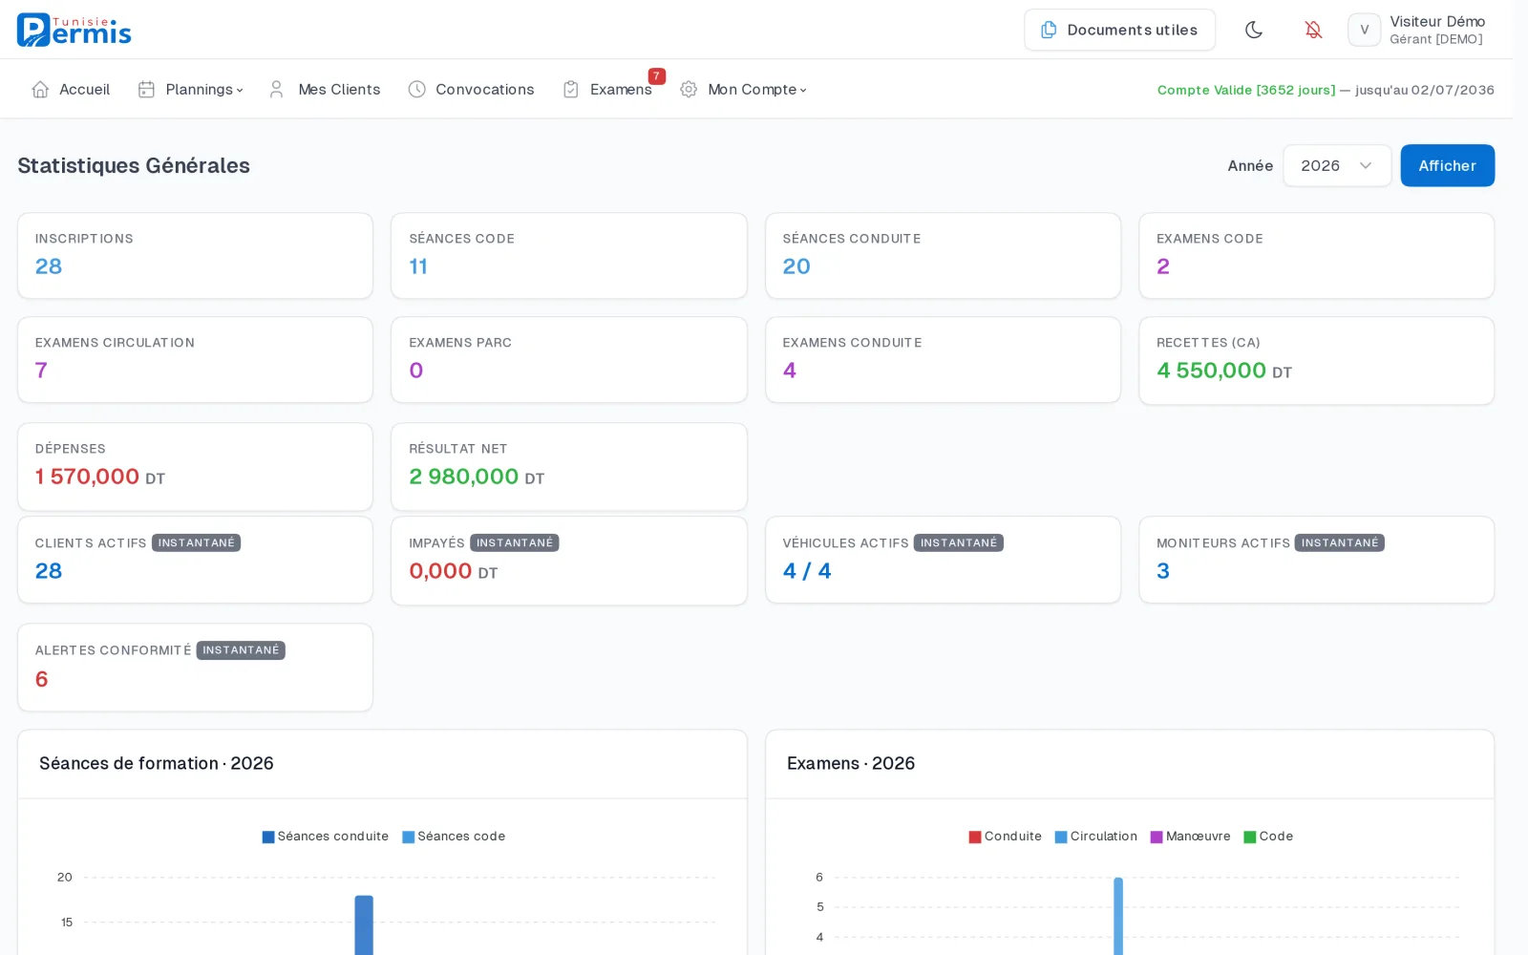Click the Mes Clients person icon
1528x955 pixels.
[x=276, y=89]
